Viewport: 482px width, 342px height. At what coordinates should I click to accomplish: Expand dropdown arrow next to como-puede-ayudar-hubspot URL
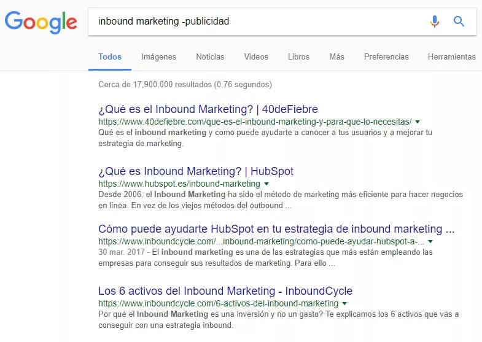pyautogui.click(x=430, y=242)
